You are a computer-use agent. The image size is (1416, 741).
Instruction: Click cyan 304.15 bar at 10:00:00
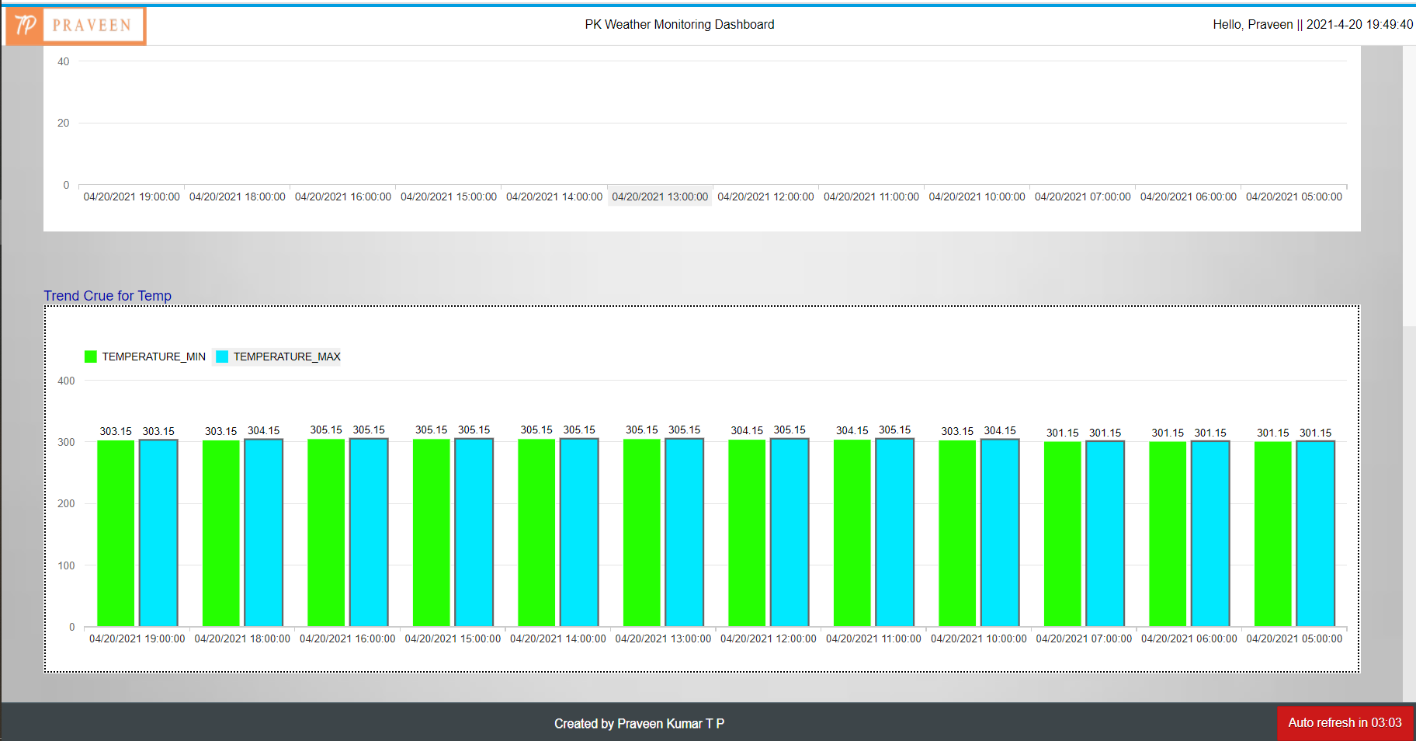[1000, 533]
